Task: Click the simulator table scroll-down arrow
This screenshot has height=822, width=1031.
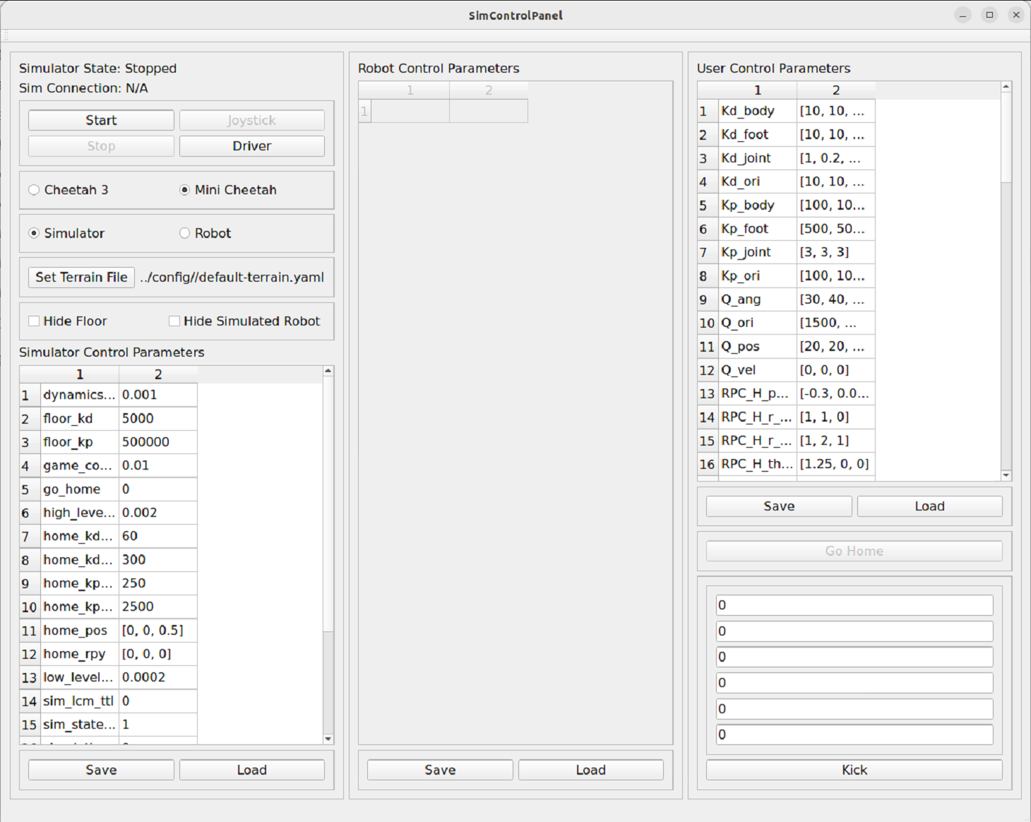Action: [328, 739]
